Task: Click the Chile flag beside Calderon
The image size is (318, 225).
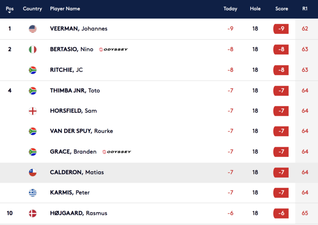Action: [x=33, y=173]
